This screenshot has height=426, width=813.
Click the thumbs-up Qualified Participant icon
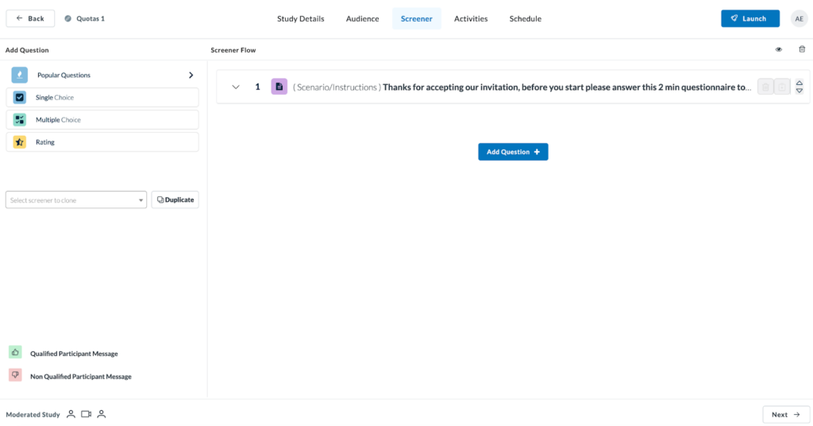[15, 352]
